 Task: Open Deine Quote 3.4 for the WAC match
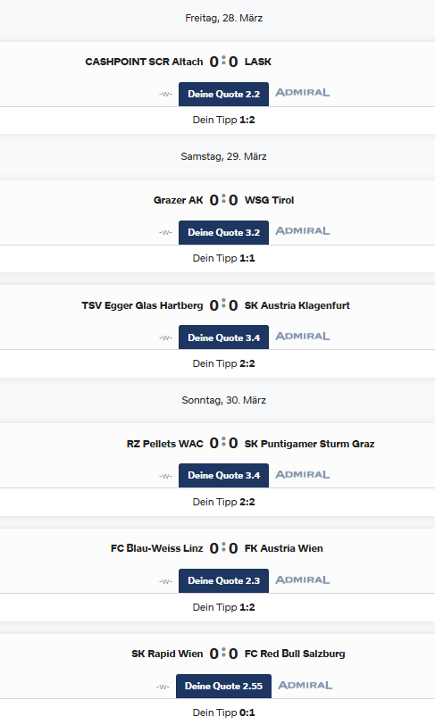point(223,475)
